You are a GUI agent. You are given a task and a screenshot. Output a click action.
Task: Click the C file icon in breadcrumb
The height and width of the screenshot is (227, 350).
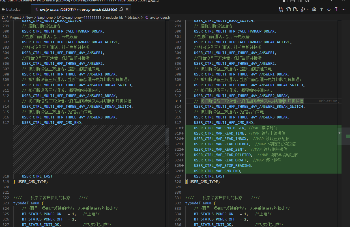click(x=147, y=17)
